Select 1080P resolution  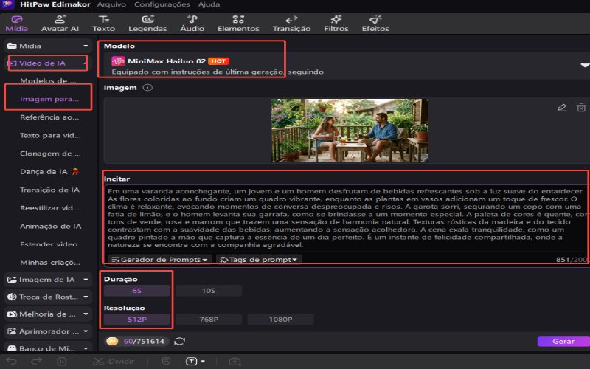pos(280,320)
